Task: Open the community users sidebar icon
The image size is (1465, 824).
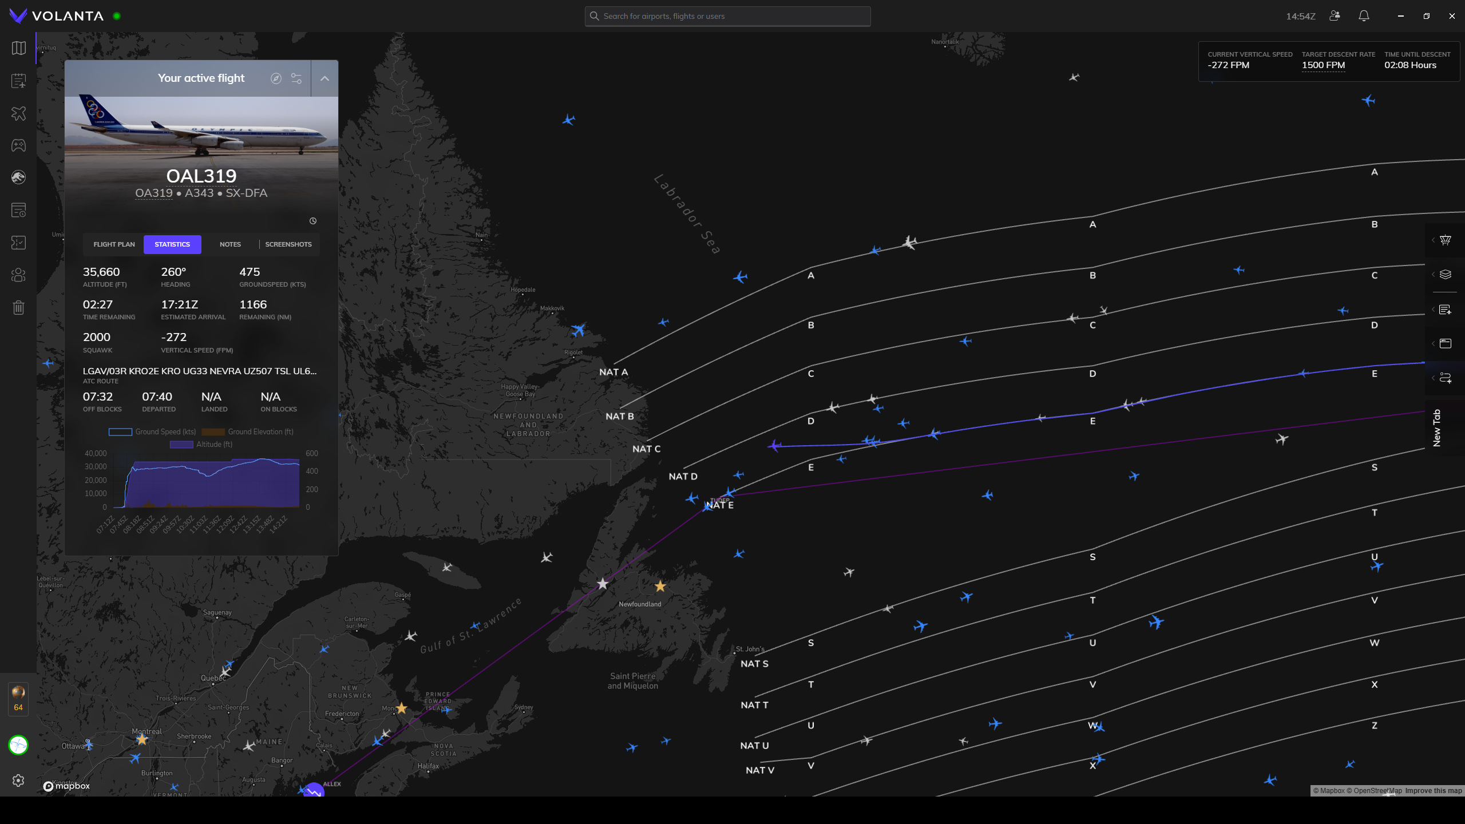Action: pos(19,275)
